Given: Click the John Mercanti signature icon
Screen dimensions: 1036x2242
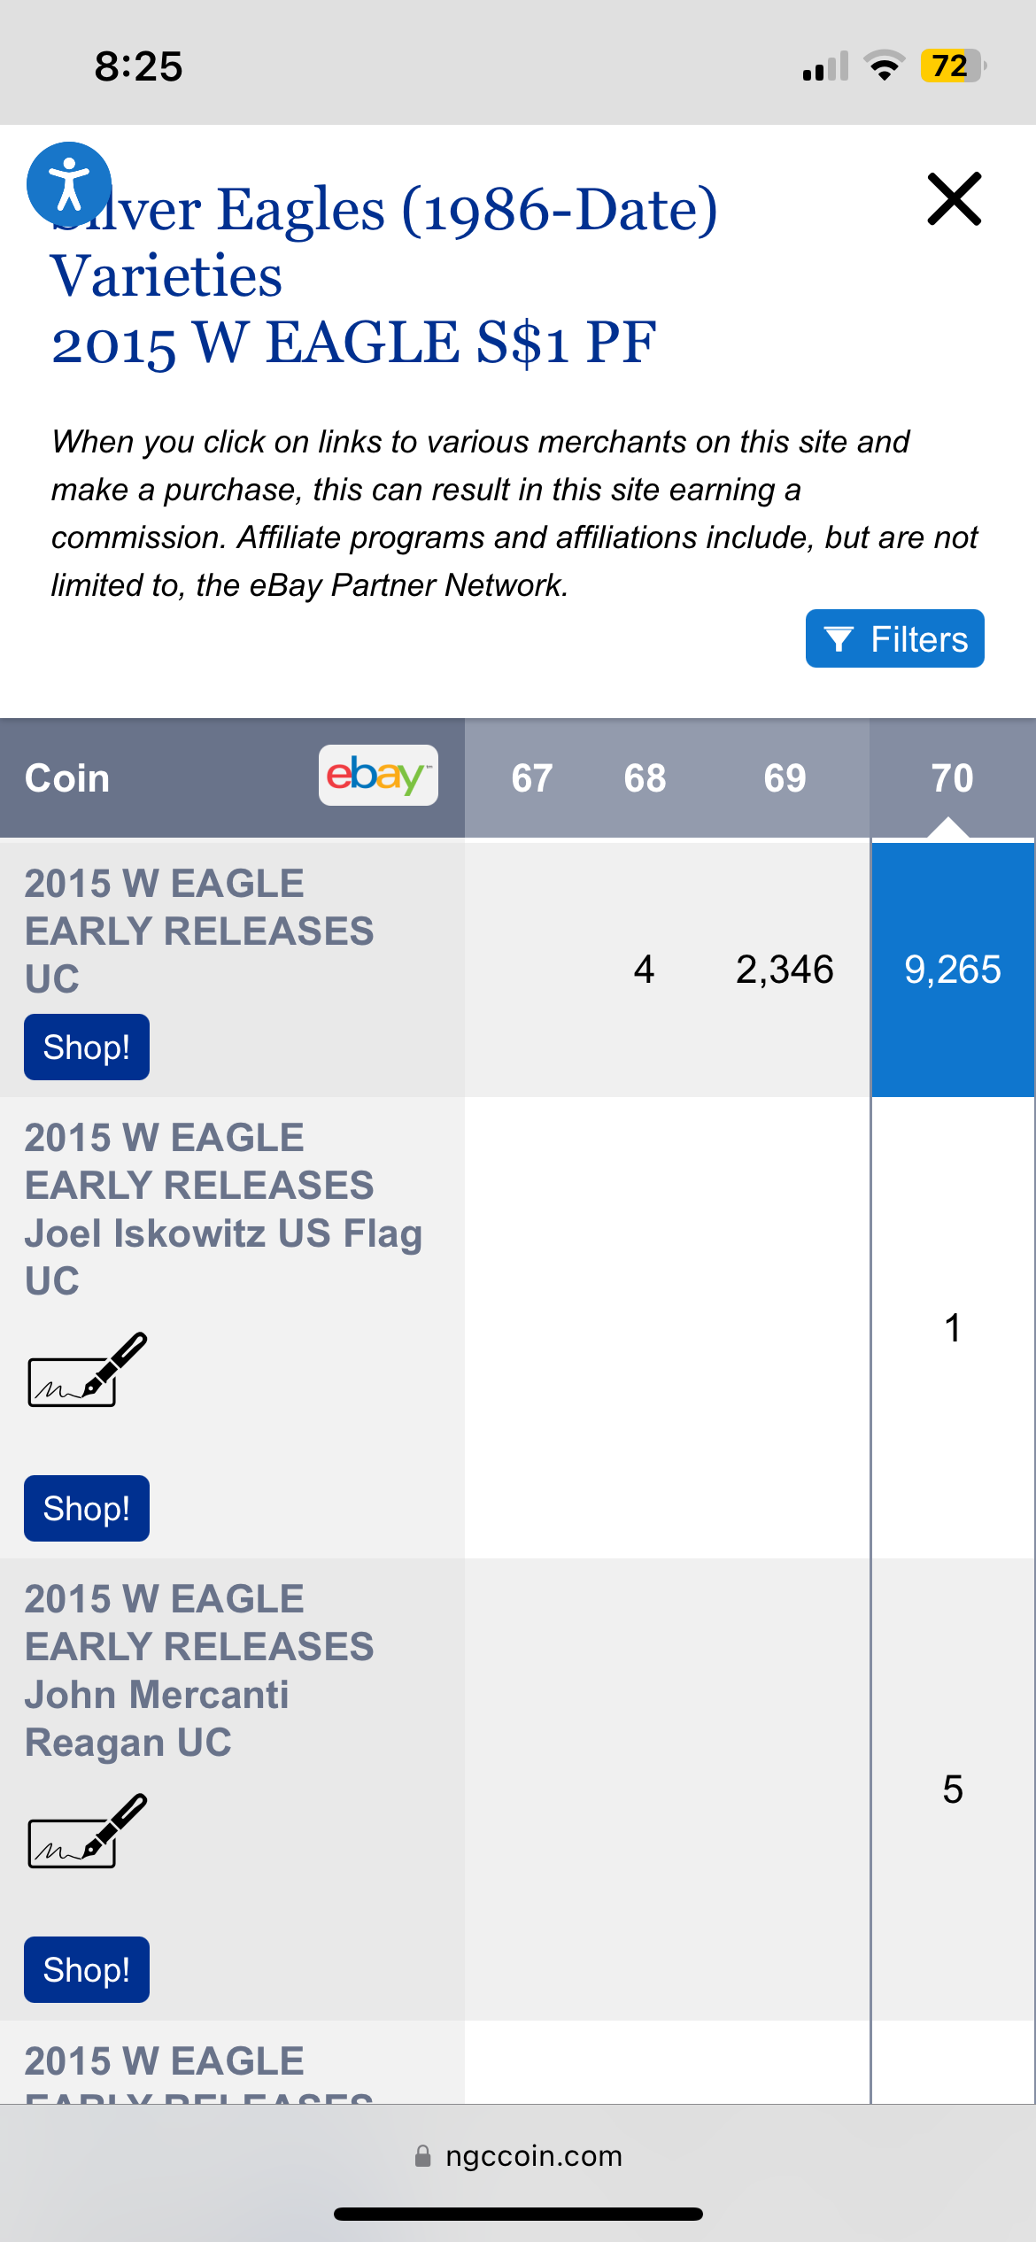Looking at the screenshot, I should 87,1831.
